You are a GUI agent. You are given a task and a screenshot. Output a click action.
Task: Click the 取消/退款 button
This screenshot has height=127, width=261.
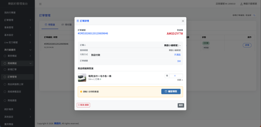click(83, 105)
